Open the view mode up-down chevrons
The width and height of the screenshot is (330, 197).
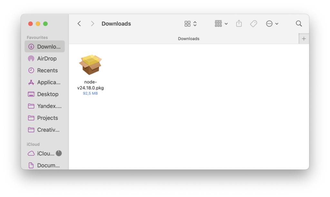pos(195,24)
